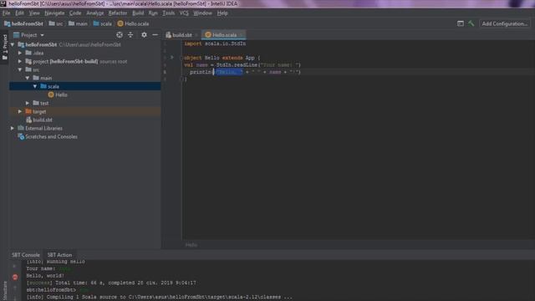Select the target folder row
535x301 pixels.
click(85, 111)
